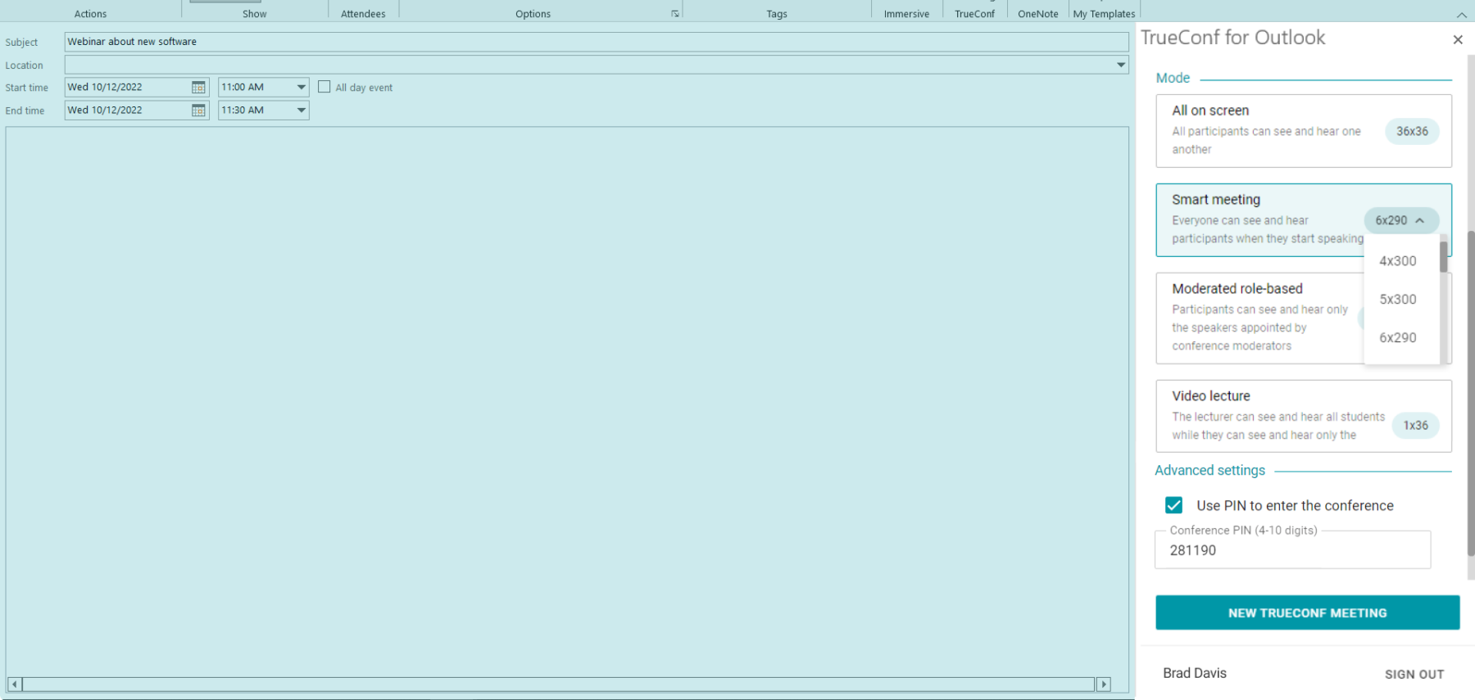This screenshot has width=1475, height=700.
Task: Close the TrueConf for Outlook pane
Action: click(1458, 39)
